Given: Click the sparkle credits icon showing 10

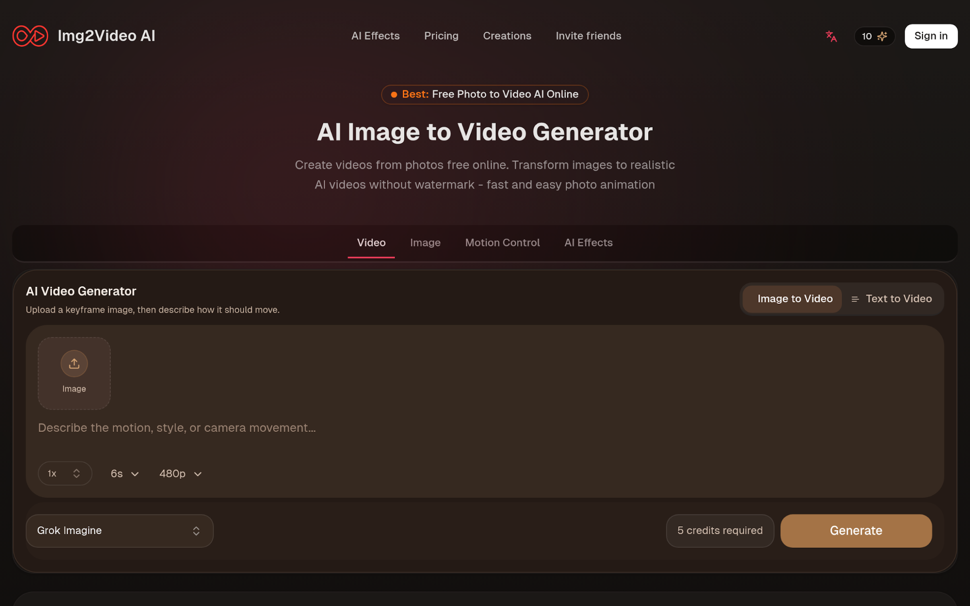Looking at the screenshot, I should (x=882, y=36).
